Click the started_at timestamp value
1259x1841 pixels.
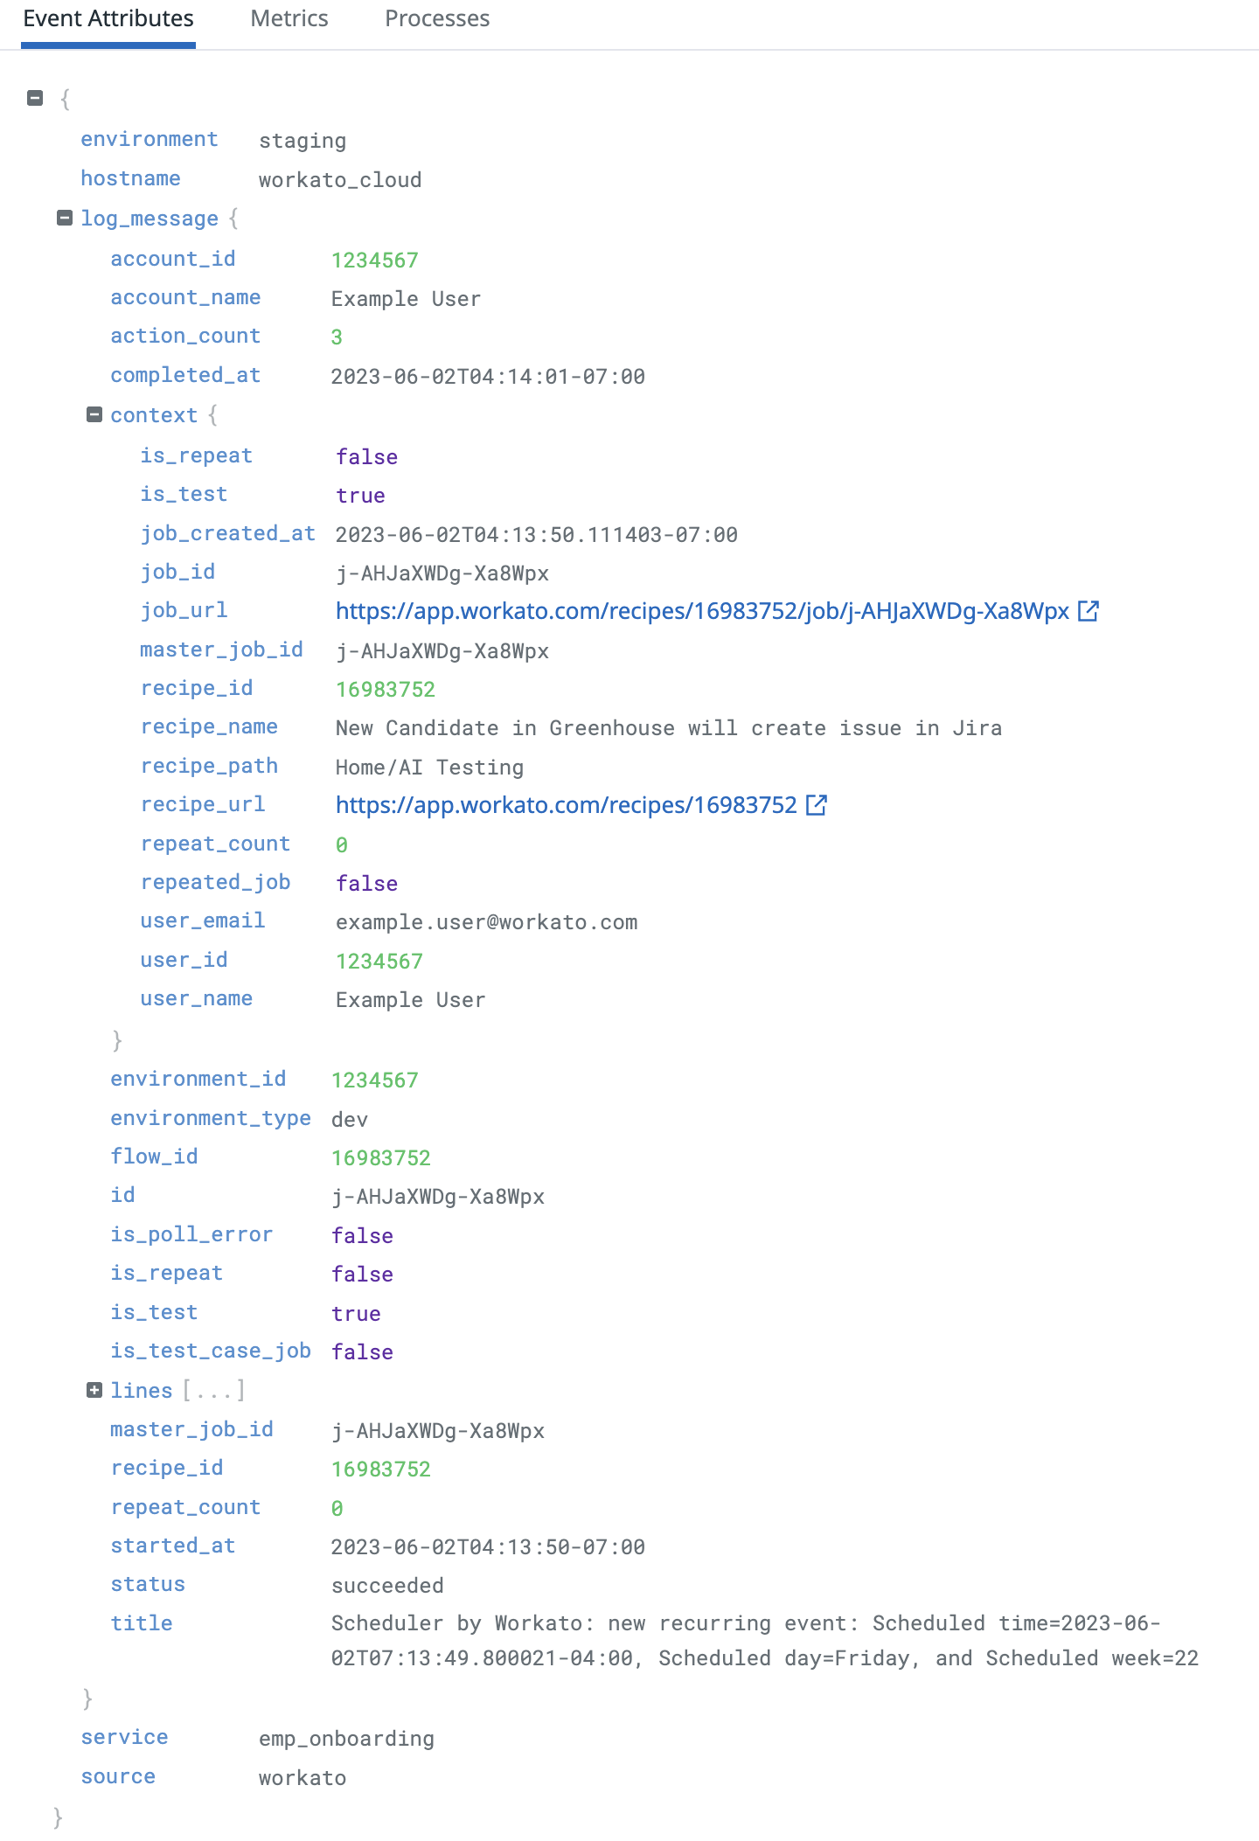coord(488,1547)
